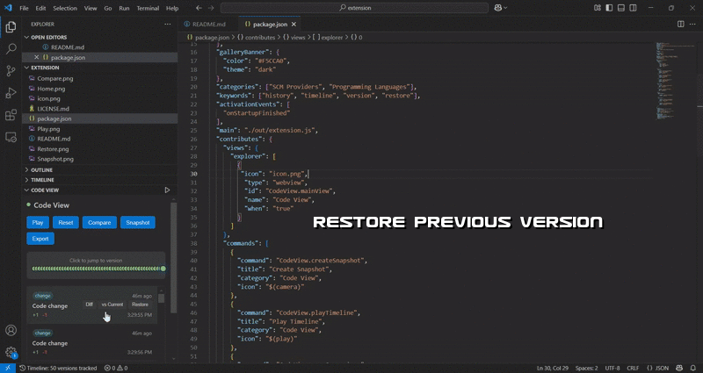Open the Explorer view in activity bar

[x=11, y=27]
